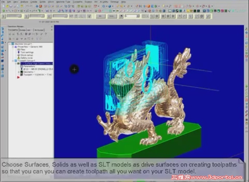The image size is (249, 182).
Task: Collapse the Machine Group-1 tree node
Action: pyautogui.click(x=10, y=44)
